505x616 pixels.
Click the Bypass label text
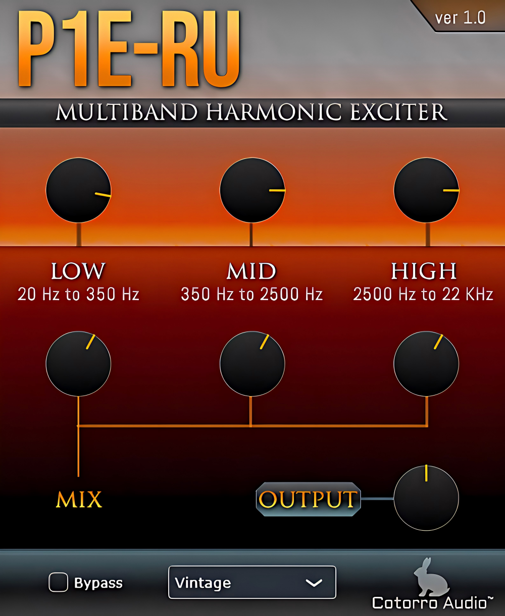pos(98,583)
